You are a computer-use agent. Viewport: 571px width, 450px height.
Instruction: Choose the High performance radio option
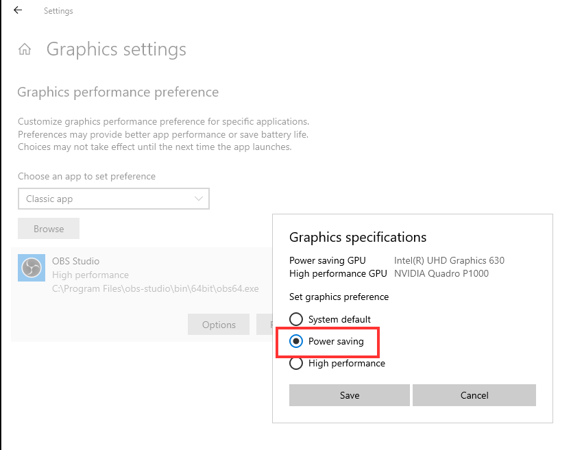296,363
